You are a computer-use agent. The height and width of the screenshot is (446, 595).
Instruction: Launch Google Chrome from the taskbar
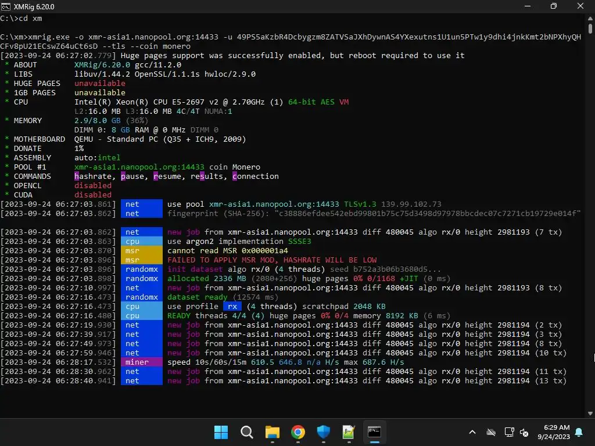click(298, 432)
